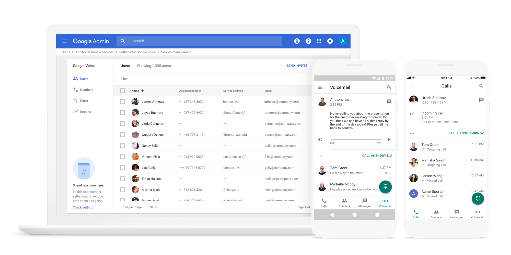Tap the Android home navigation button

pyautogui.click(x=354, y=215)
